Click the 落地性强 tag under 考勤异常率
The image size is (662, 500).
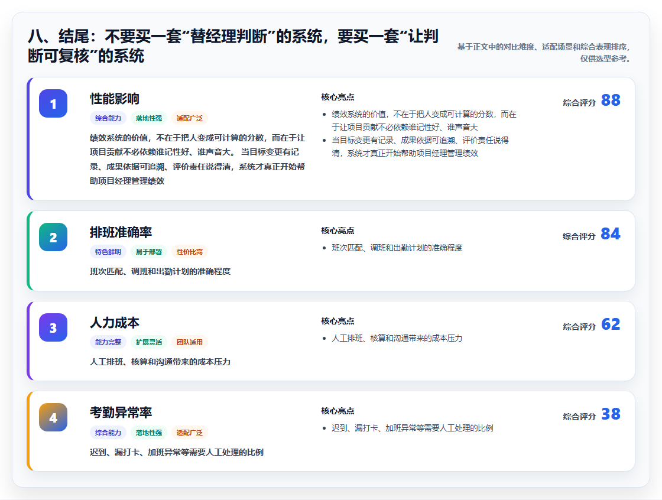click(148, 433)
